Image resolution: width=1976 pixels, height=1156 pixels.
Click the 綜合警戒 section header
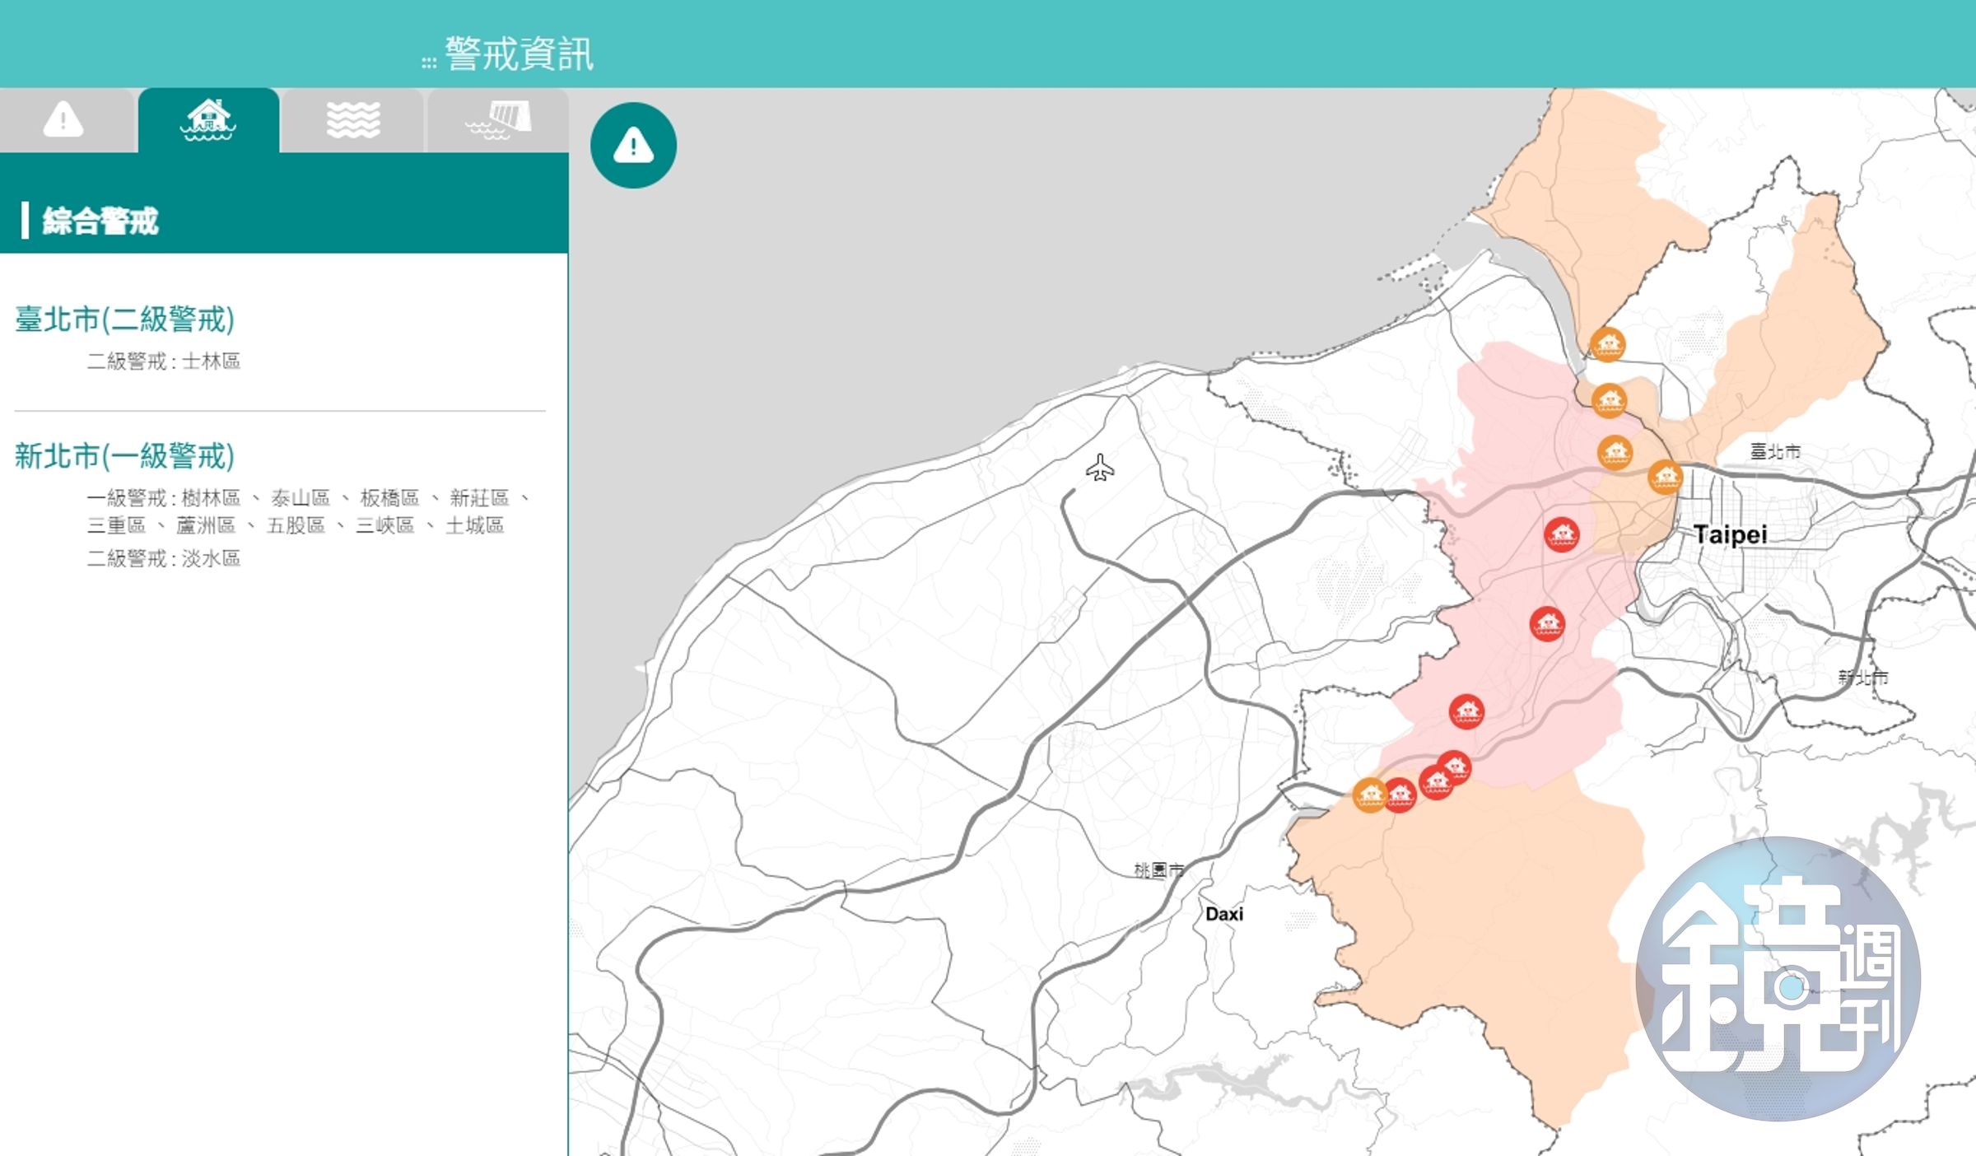(100, 221)
